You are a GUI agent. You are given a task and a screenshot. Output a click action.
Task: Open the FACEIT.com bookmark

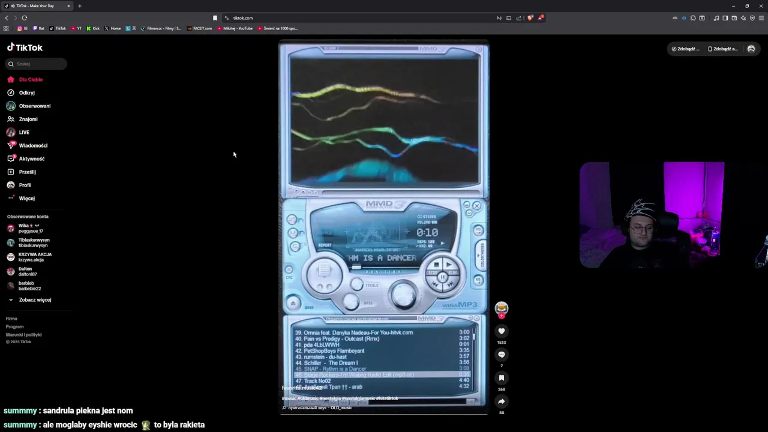tap(199, 28)
